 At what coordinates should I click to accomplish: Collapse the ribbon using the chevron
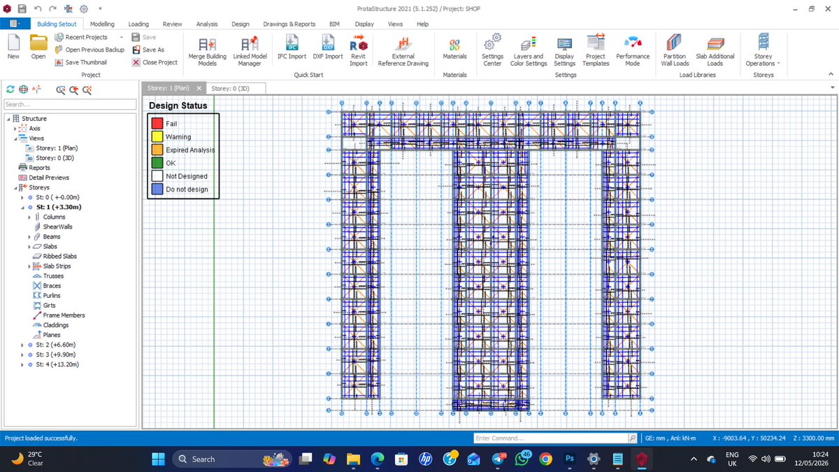(830, 74)
